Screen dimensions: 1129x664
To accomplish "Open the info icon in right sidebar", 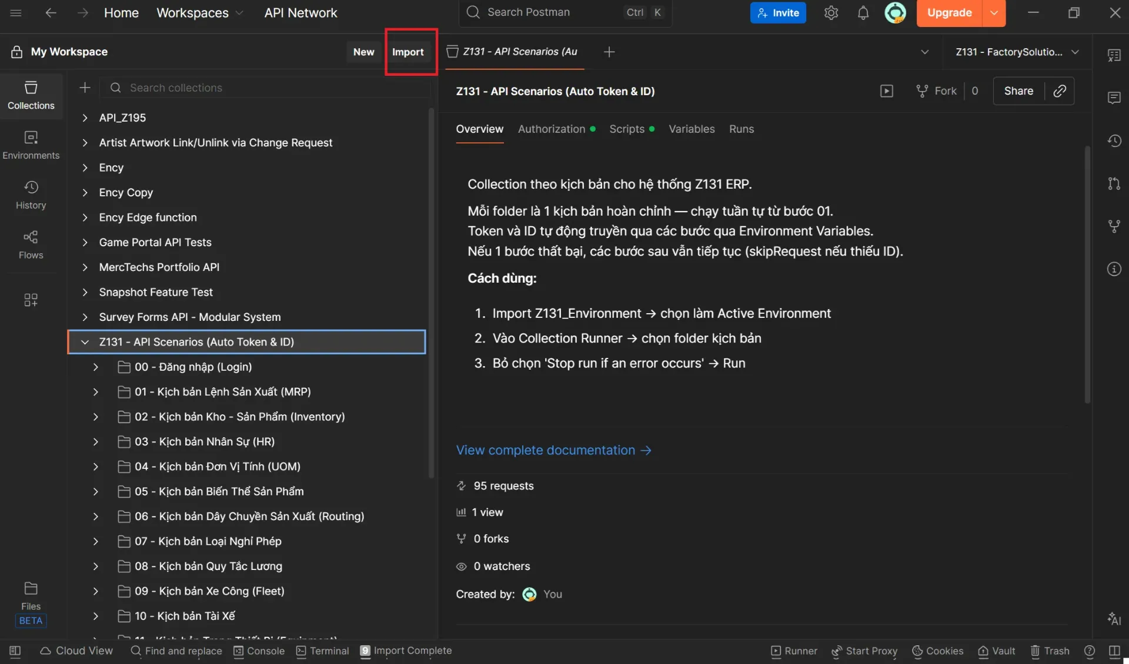I will coord(1114,269).
